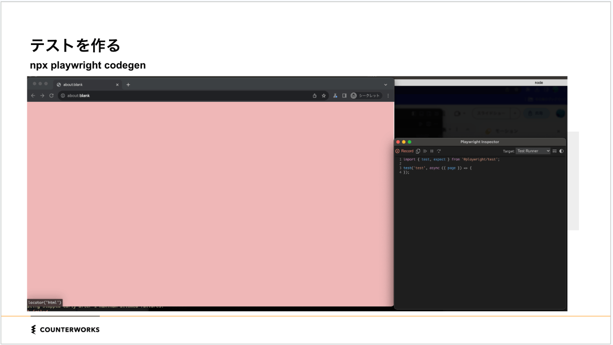Click the locator('html') tooltip label
Image resolution: width=613 pixels, height=345 pixels.
[x=45, y=302]
